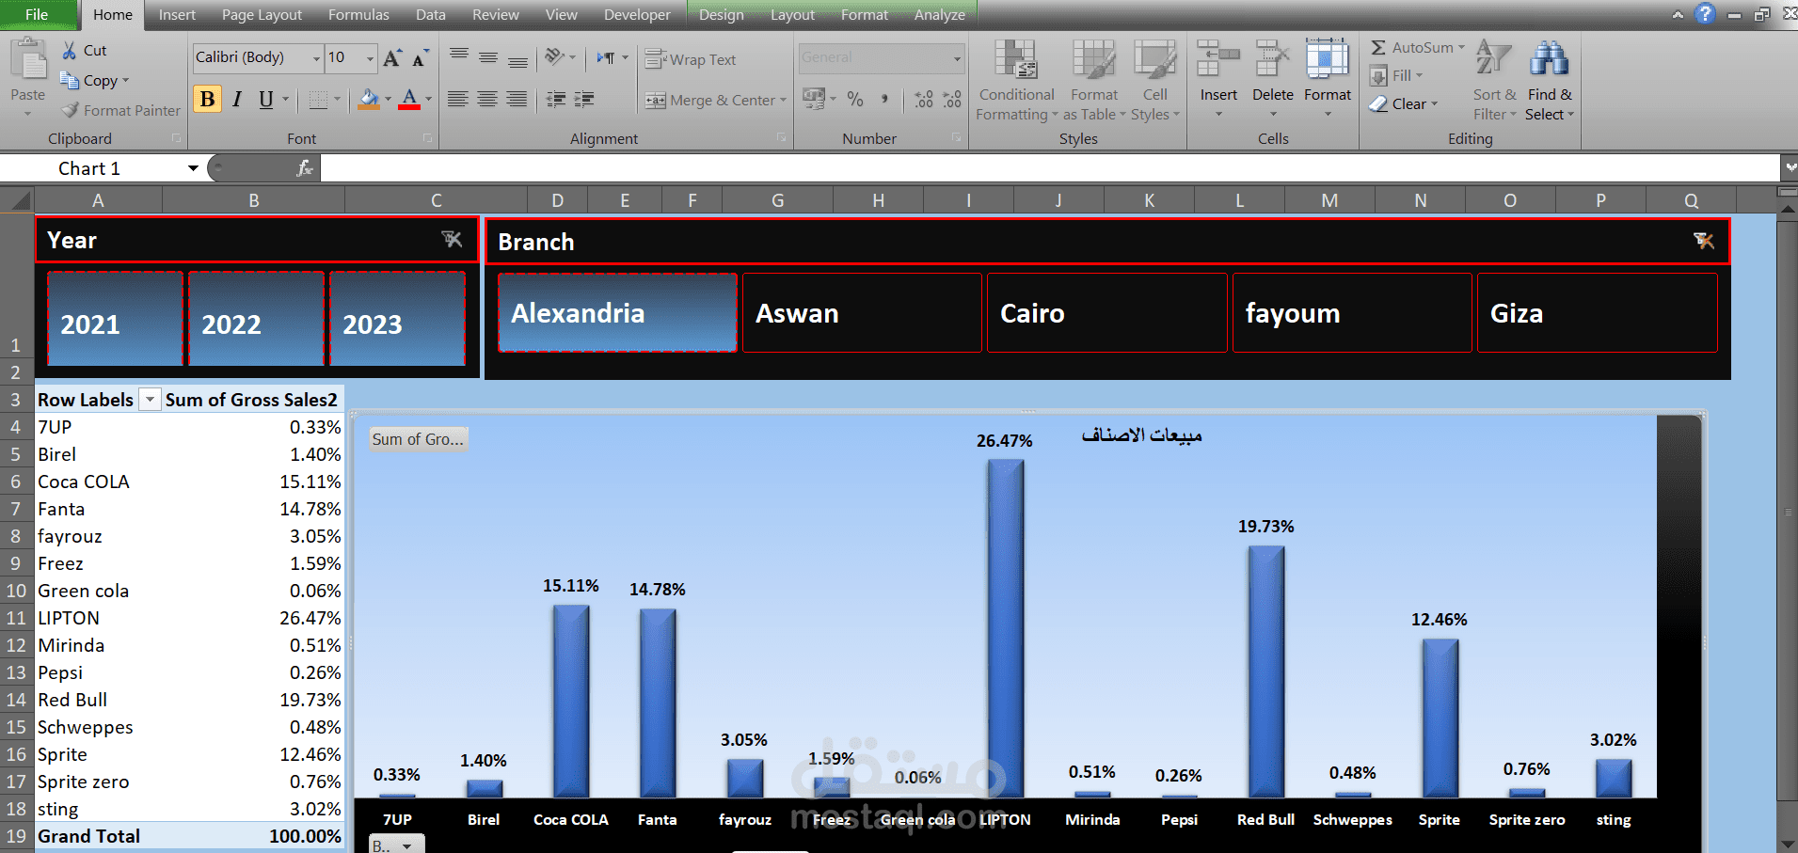Switch to the Page Layout tab
The image size is (1798, 853).
(262, 14)
